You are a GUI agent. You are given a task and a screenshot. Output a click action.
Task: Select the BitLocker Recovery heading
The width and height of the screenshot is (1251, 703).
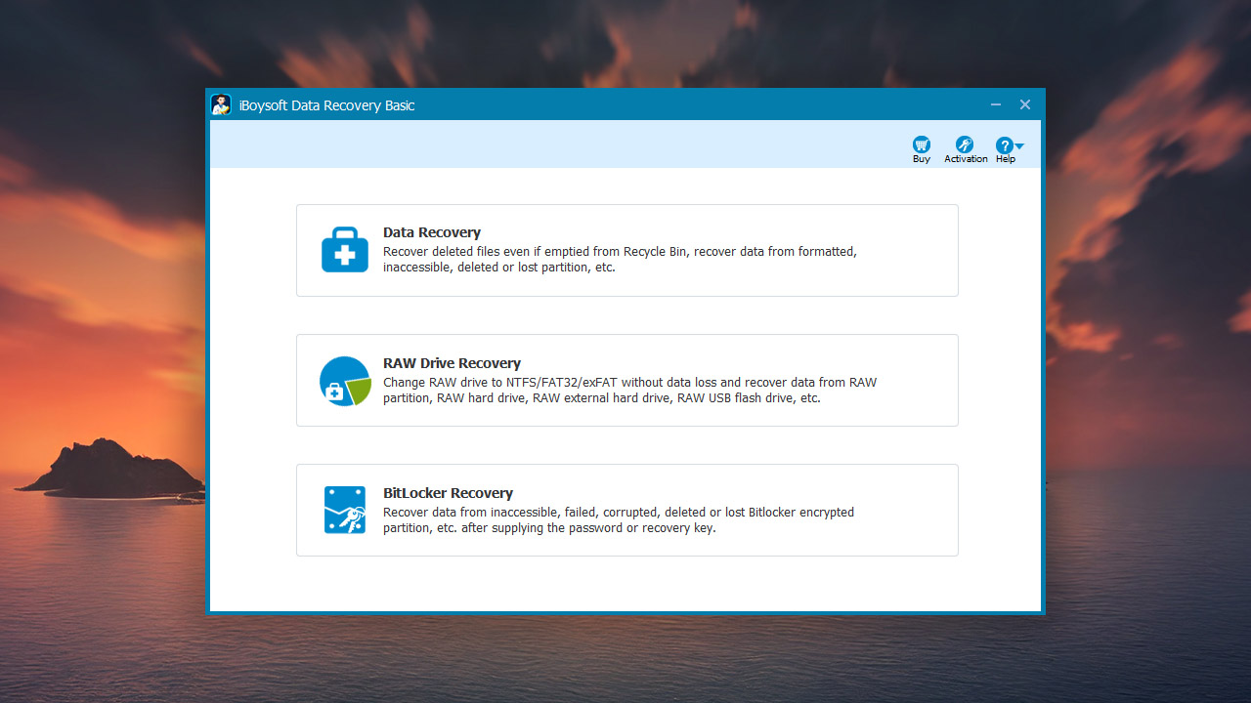tap(448, 493)
